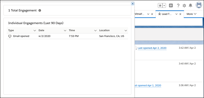Select the San Francisco, CA, US cell

112,36
